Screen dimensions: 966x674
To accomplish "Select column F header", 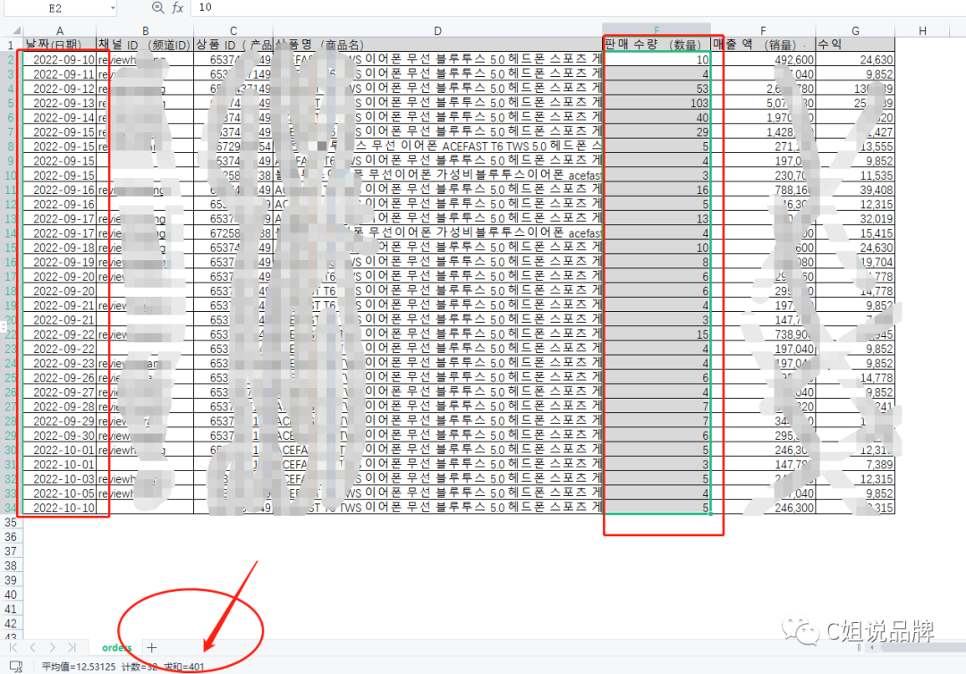I will coord(763,30).
